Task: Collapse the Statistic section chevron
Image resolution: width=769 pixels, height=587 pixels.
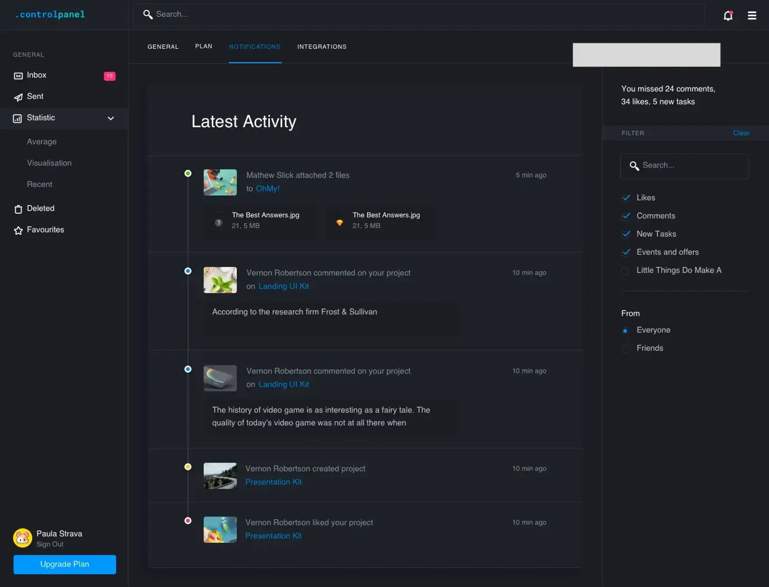Action: click(x=111, y=118)
